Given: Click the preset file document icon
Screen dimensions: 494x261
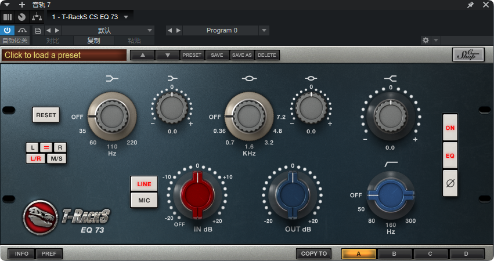Looking at the screenshot, I should coord(38,31).
